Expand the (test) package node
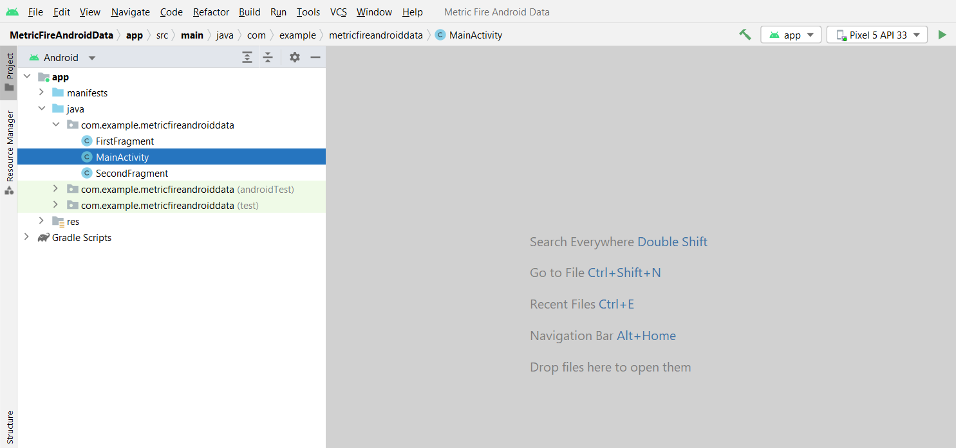The image size is (956, 448). pyautogui.click(x=56, y=205)
